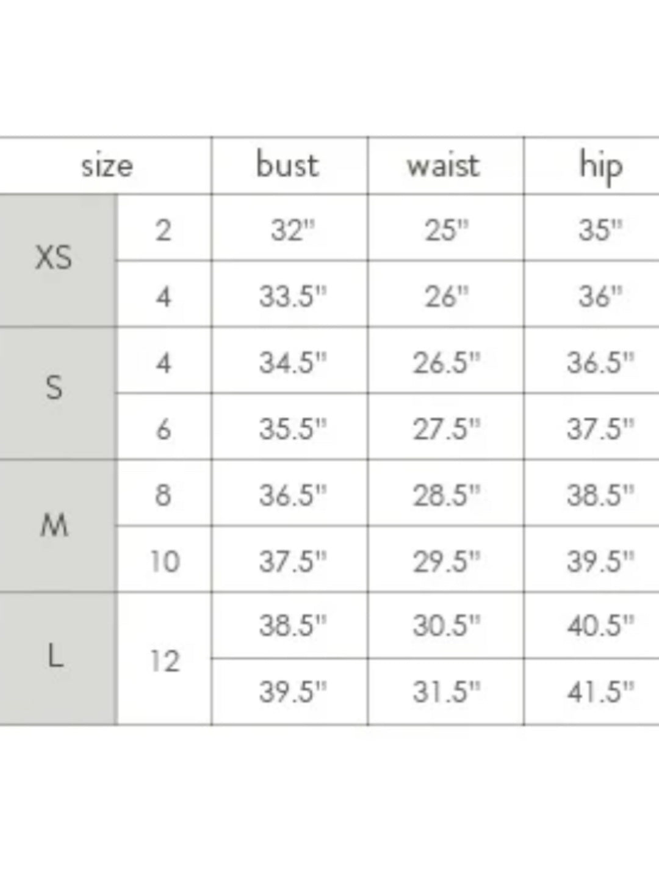Click numeric size 2 cell
Viewport: 659px width, 880px height.
pos(163,231)
